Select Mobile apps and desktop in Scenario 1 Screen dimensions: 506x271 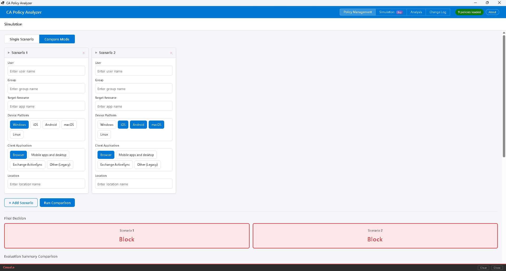pos(49,155)
